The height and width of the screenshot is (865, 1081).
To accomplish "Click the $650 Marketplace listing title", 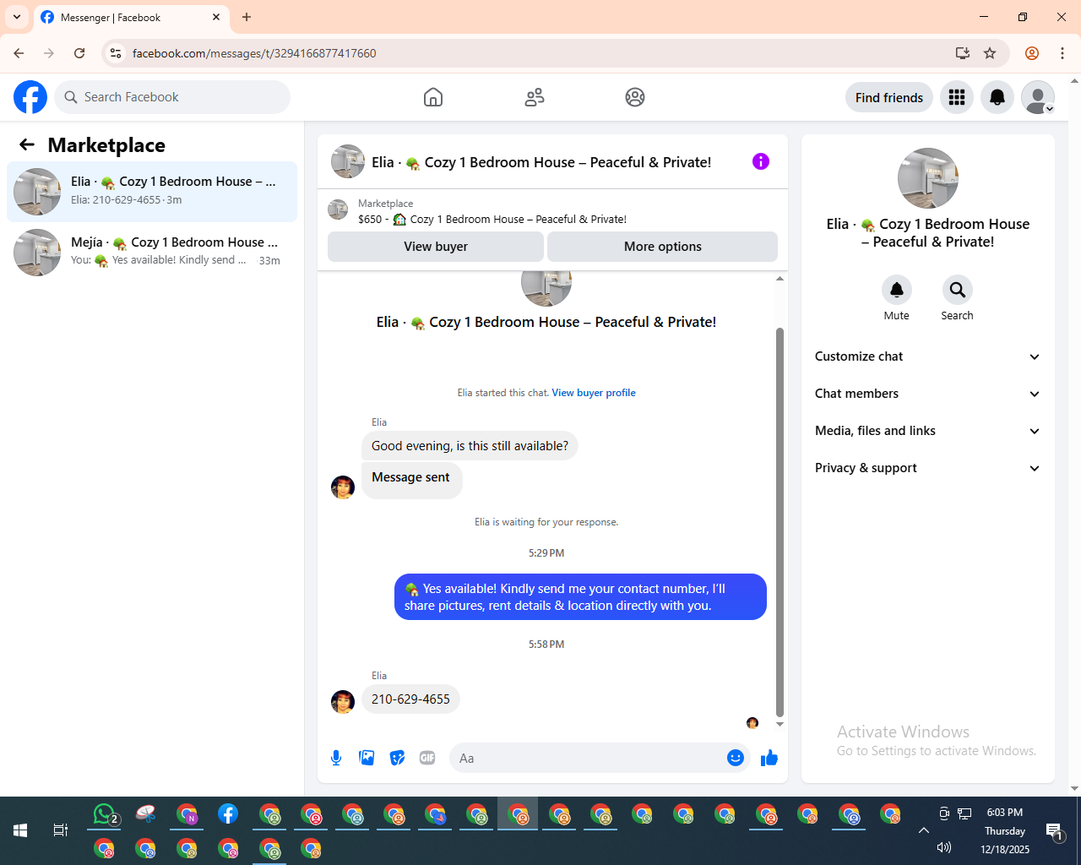I will (492, 220).
